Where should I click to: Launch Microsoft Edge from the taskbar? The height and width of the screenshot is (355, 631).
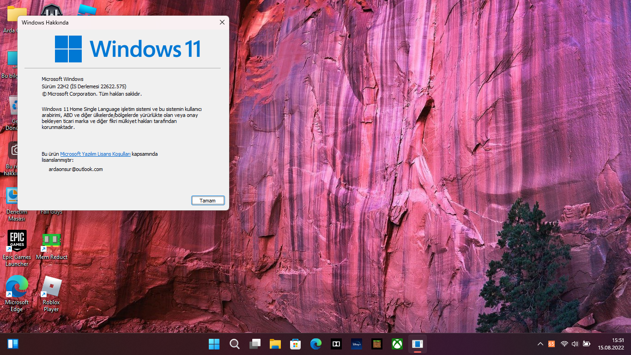[316, 344]
